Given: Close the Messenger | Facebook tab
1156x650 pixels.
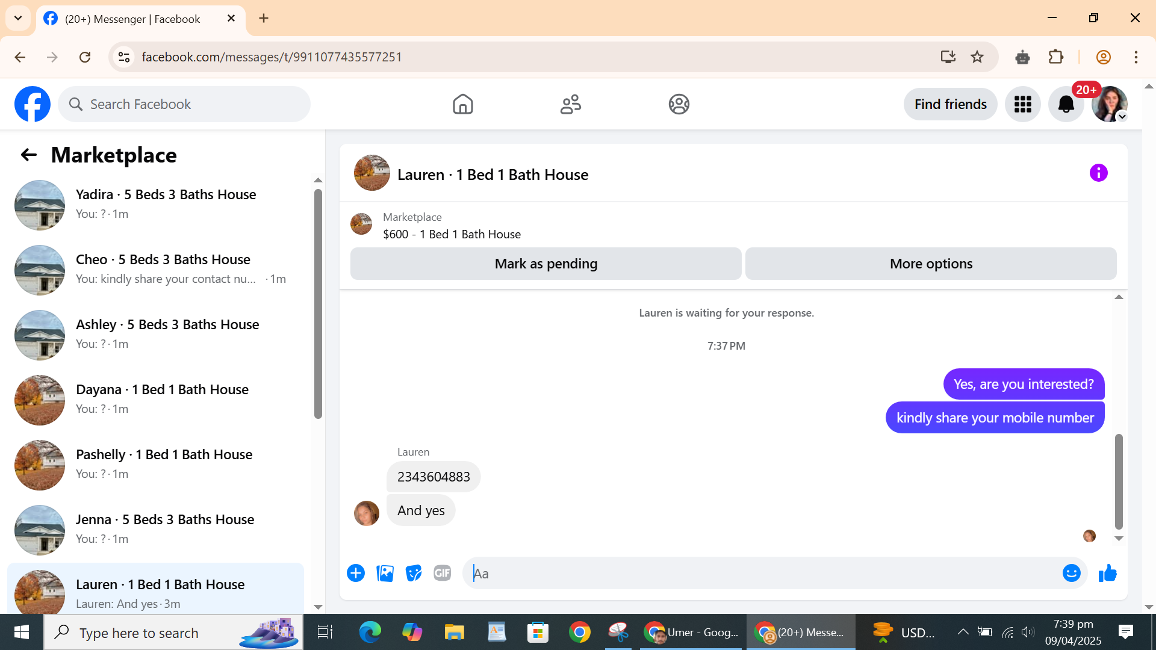Looking at the screenshot, I should click(x=231, y=19).
